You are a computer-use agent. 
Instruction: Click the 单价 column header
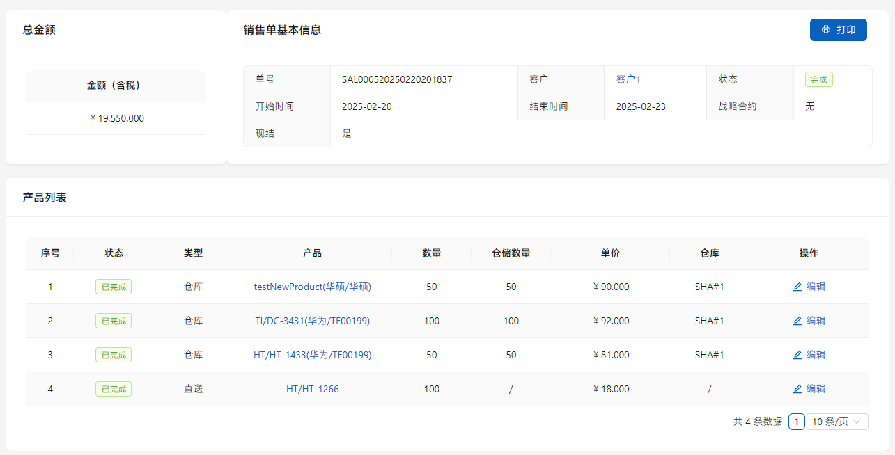pyautogui.click(x=610, y=253)
